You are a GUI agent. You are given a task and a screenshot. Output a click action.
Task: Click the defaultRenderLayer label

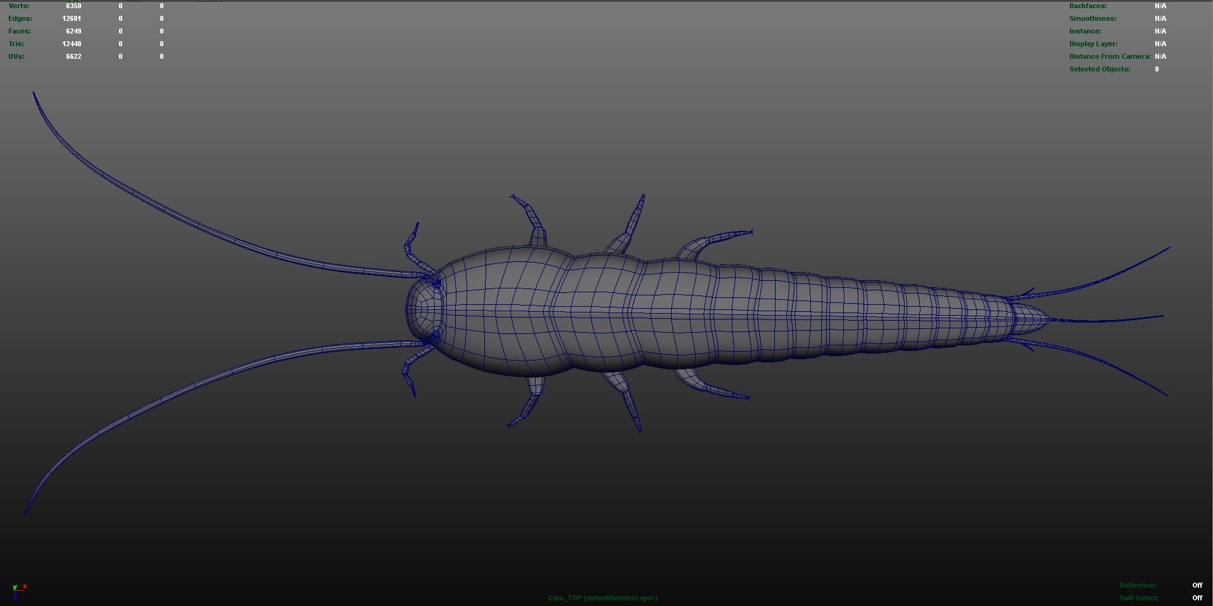point(621,598)
